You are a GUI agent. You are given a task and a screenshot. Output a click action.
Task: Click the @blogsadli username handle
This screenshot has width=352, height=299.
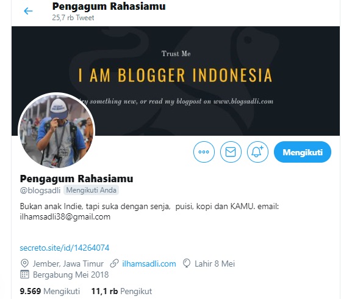[x=40, y=190]
